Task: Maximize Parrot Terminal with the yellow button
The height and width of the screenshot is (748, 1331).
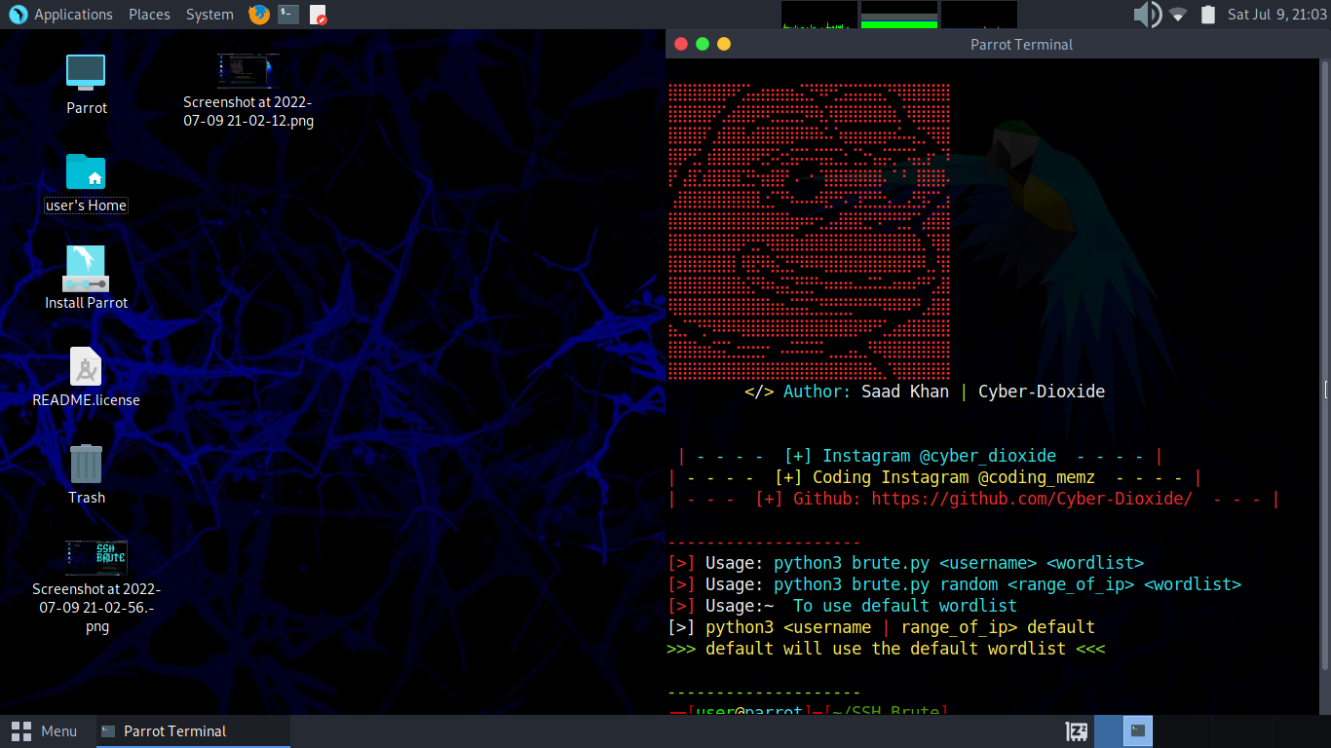Action: [x=724, y=44]
